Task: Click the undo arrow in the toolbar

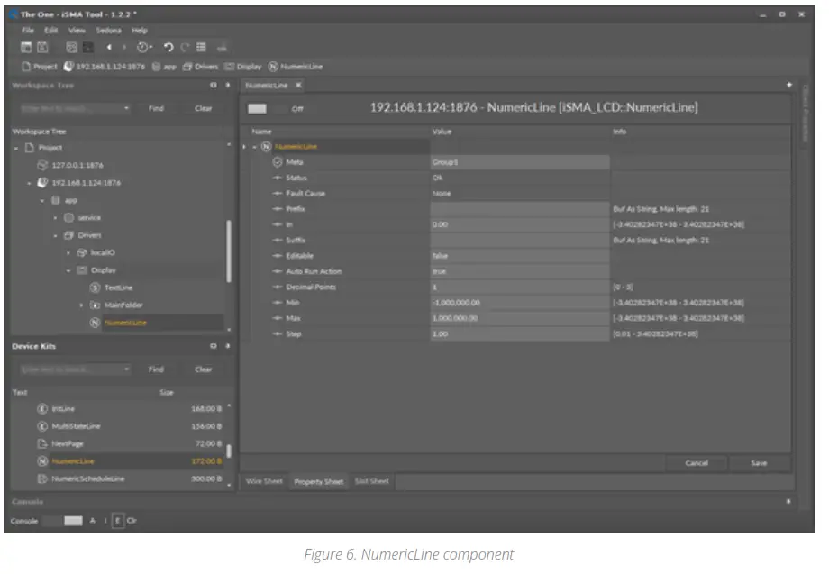Action: (168, 48)
